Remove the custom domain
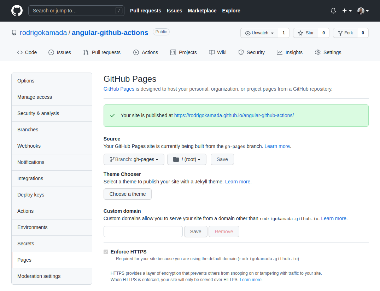The image size is (380, 291). click(x=224, y=232)
